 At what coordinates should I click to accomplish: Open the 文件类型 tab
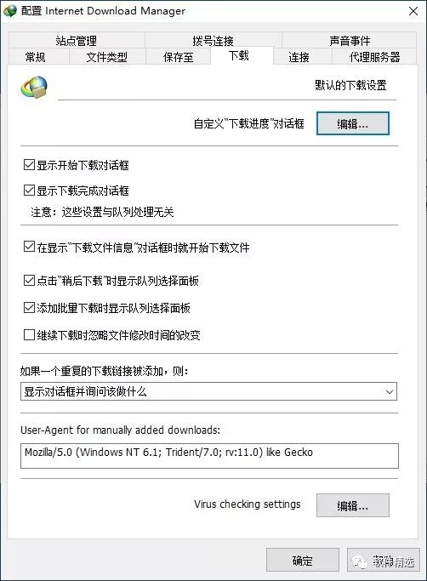pos(107,57)
